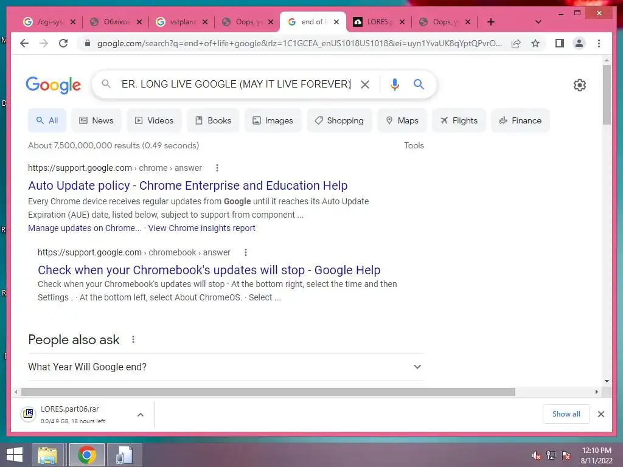
Task: Open Check when your Chromebook's updates result
Action: click(x=209, y=270)
